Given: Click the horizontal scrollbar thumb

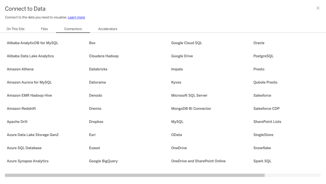Looking at the screenshot, I should [x=135, y=175].
